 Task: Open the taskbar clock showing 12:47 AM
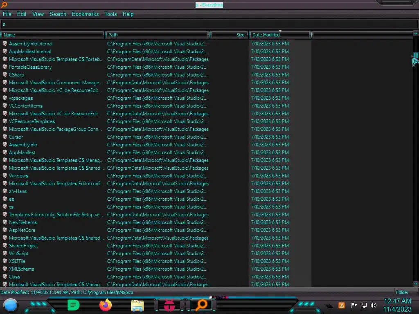(397, 305)
